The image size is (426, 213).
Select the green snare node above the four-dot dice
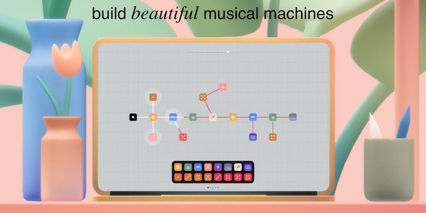[x=273, y=117]
